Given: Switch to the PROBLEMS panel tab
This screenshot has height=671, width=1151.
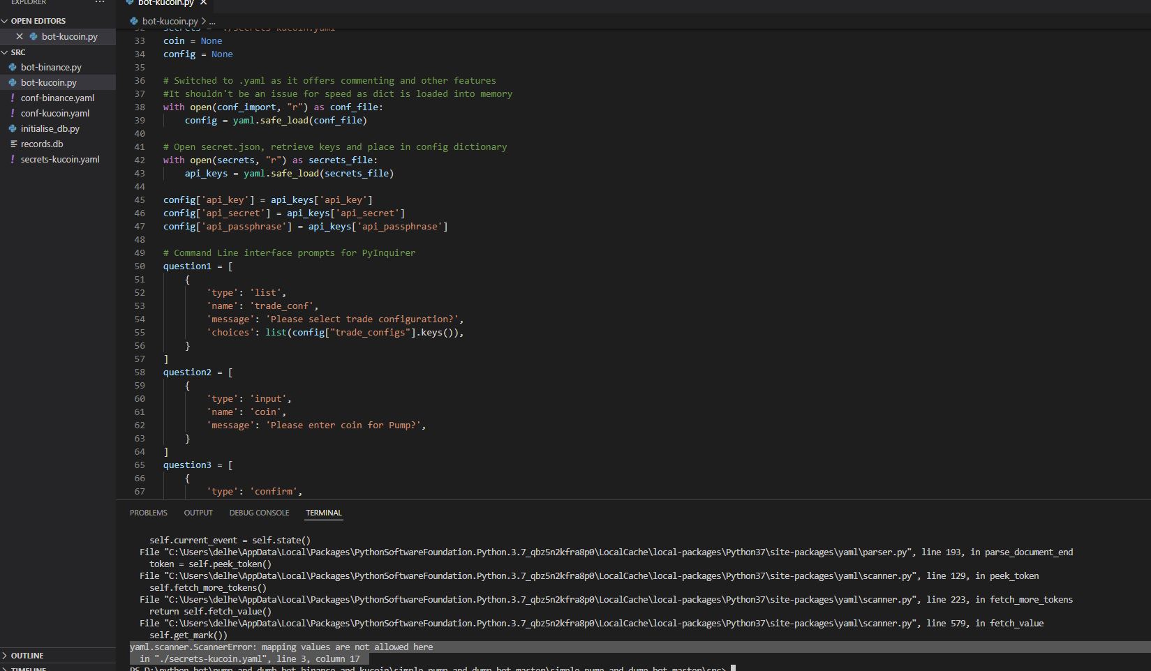Looking at the screenshot, I should [x=148, y=513].
